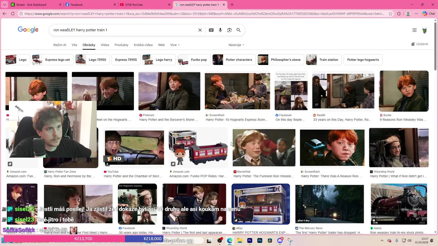The height and width of the screenshot is (246, 438).
Task: Start a voice search with the microphone
Action: 220,30
